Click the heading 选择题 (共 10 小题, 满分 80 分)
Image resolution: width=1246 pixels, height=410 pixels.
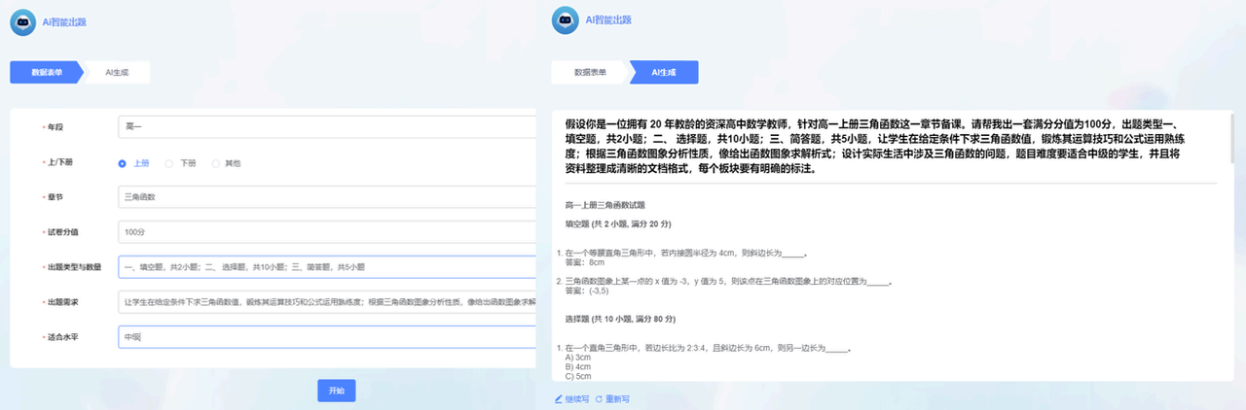coord(622,319)
